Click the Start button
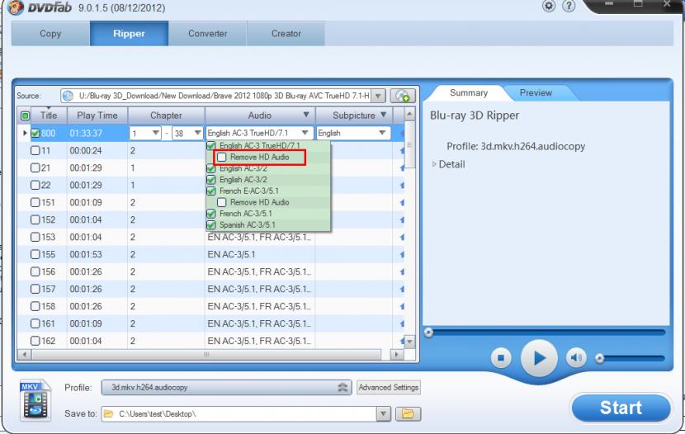Image resolution: width=685 pixels, height=434 pixels. pyautogui.click(x=621, y=407)
